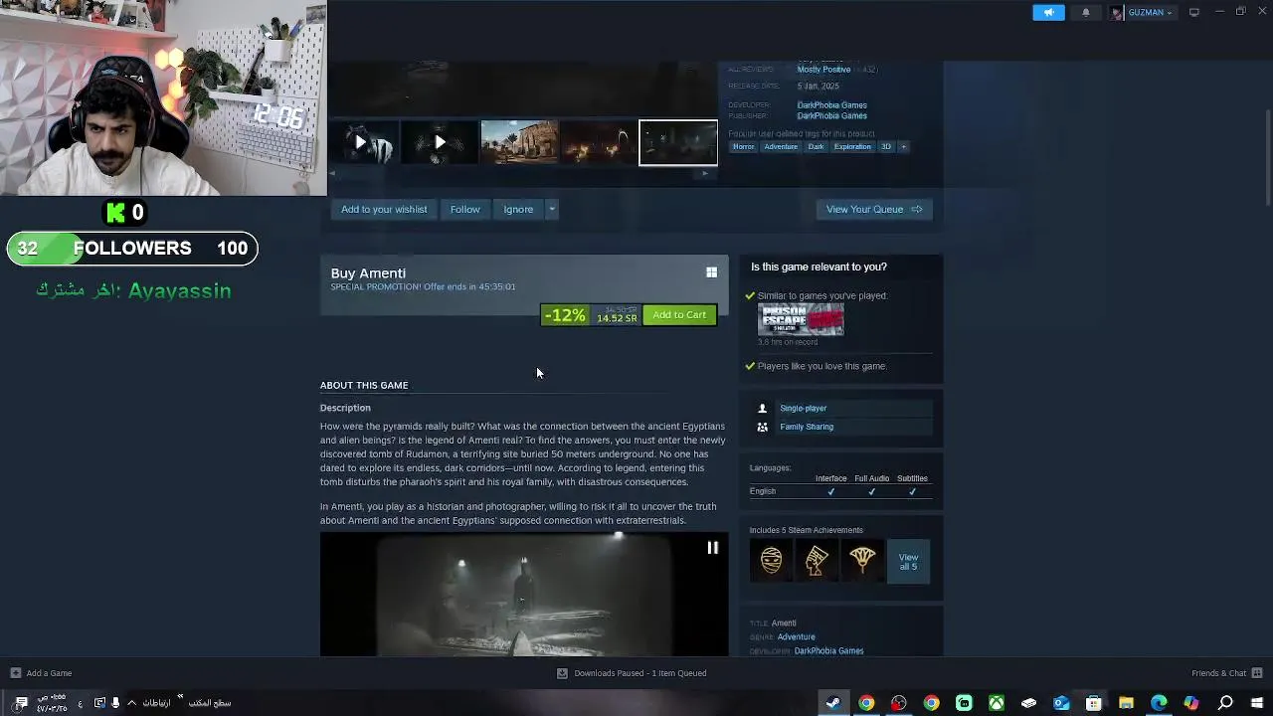Screen dimensions: 1273x716
Task: Ignore this game
Action: point(518,209)
